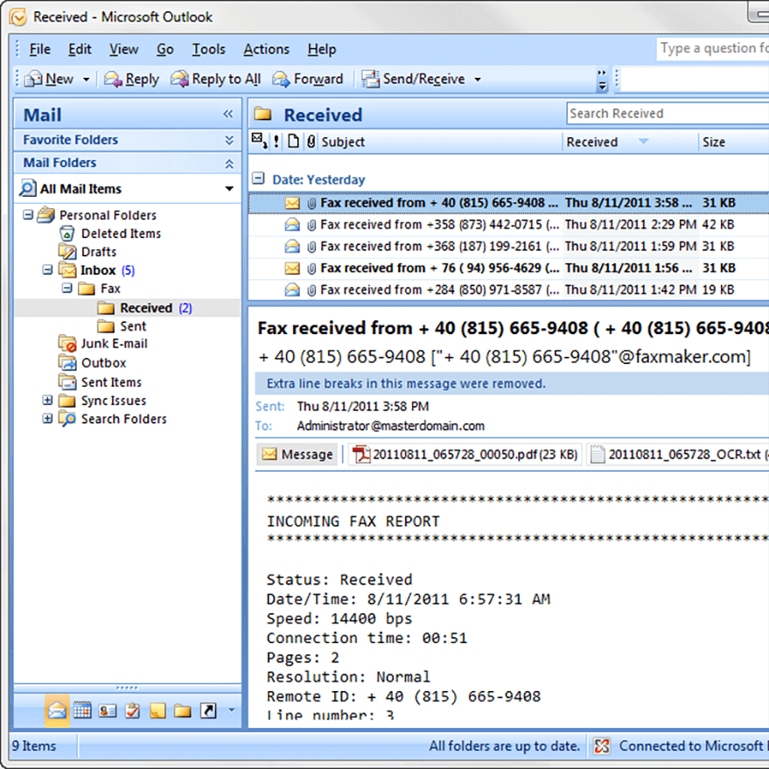Image resolution: width=769 pixels, height=769 pixels.
Task: Open the Shortcuts pane
Action: point(206,710)
